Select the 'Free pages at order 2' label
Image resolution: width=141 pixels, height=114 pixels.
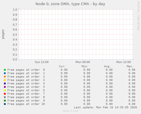pyautogui.click(x=26, y=77)
